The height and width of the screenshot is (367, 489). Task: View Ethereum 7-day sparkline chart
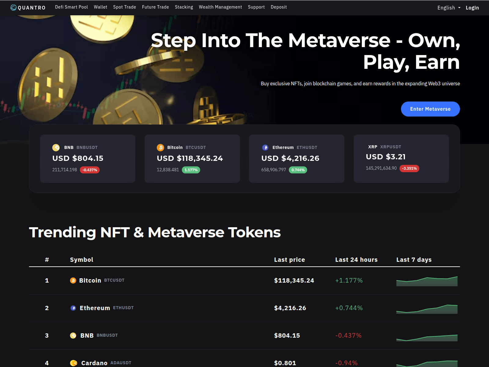click(x=427, y=309)
